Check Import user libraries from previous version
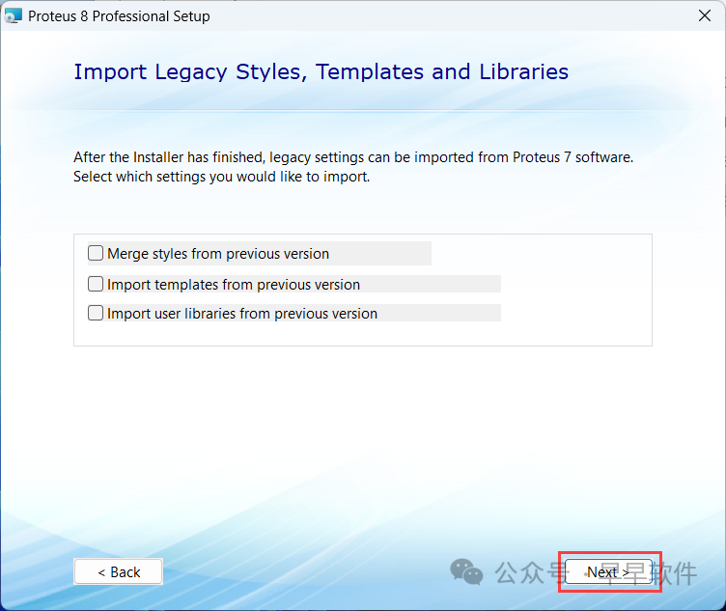This screenshot has width=726, height=611. coord(96,313)
